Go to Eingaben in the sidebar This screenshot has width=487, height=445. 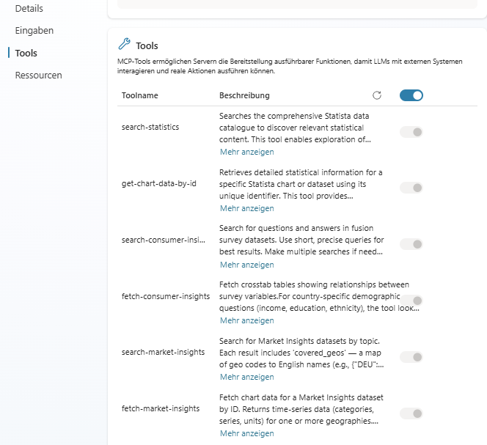(x=34, y=31)
